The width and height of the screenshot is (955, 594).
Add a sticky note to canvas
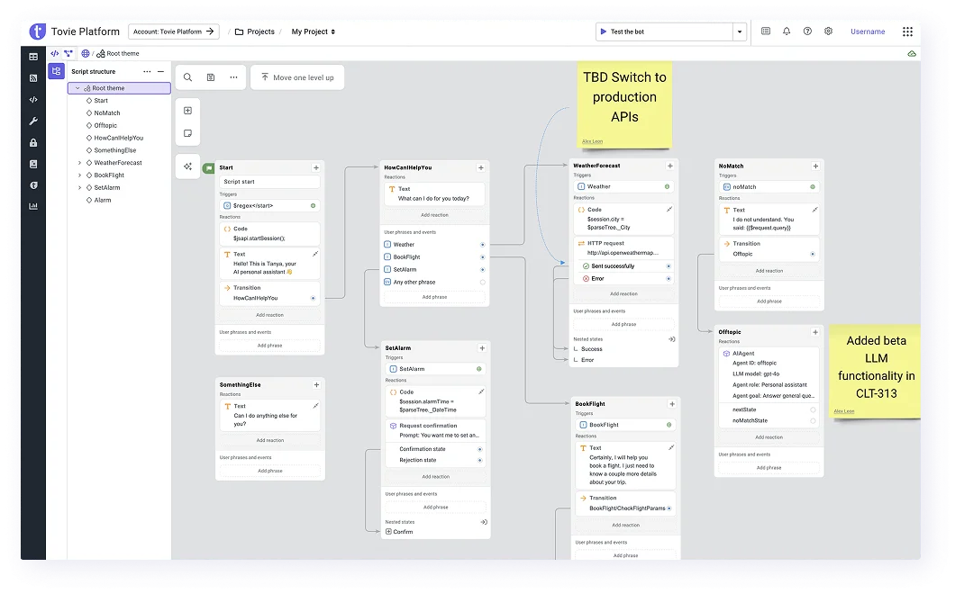(x=187, y=133)
